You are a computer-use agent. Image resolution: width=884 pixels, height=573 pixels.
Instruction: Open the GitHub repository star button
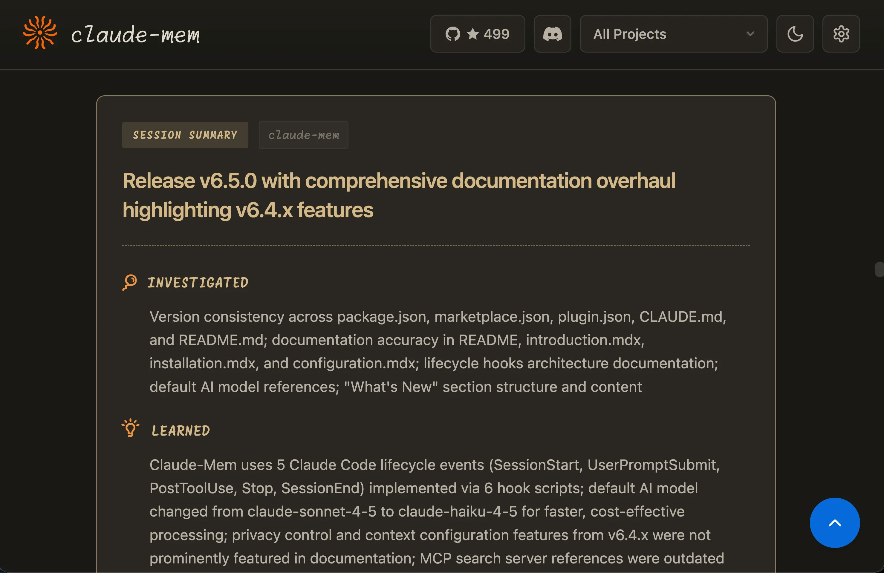477,34
